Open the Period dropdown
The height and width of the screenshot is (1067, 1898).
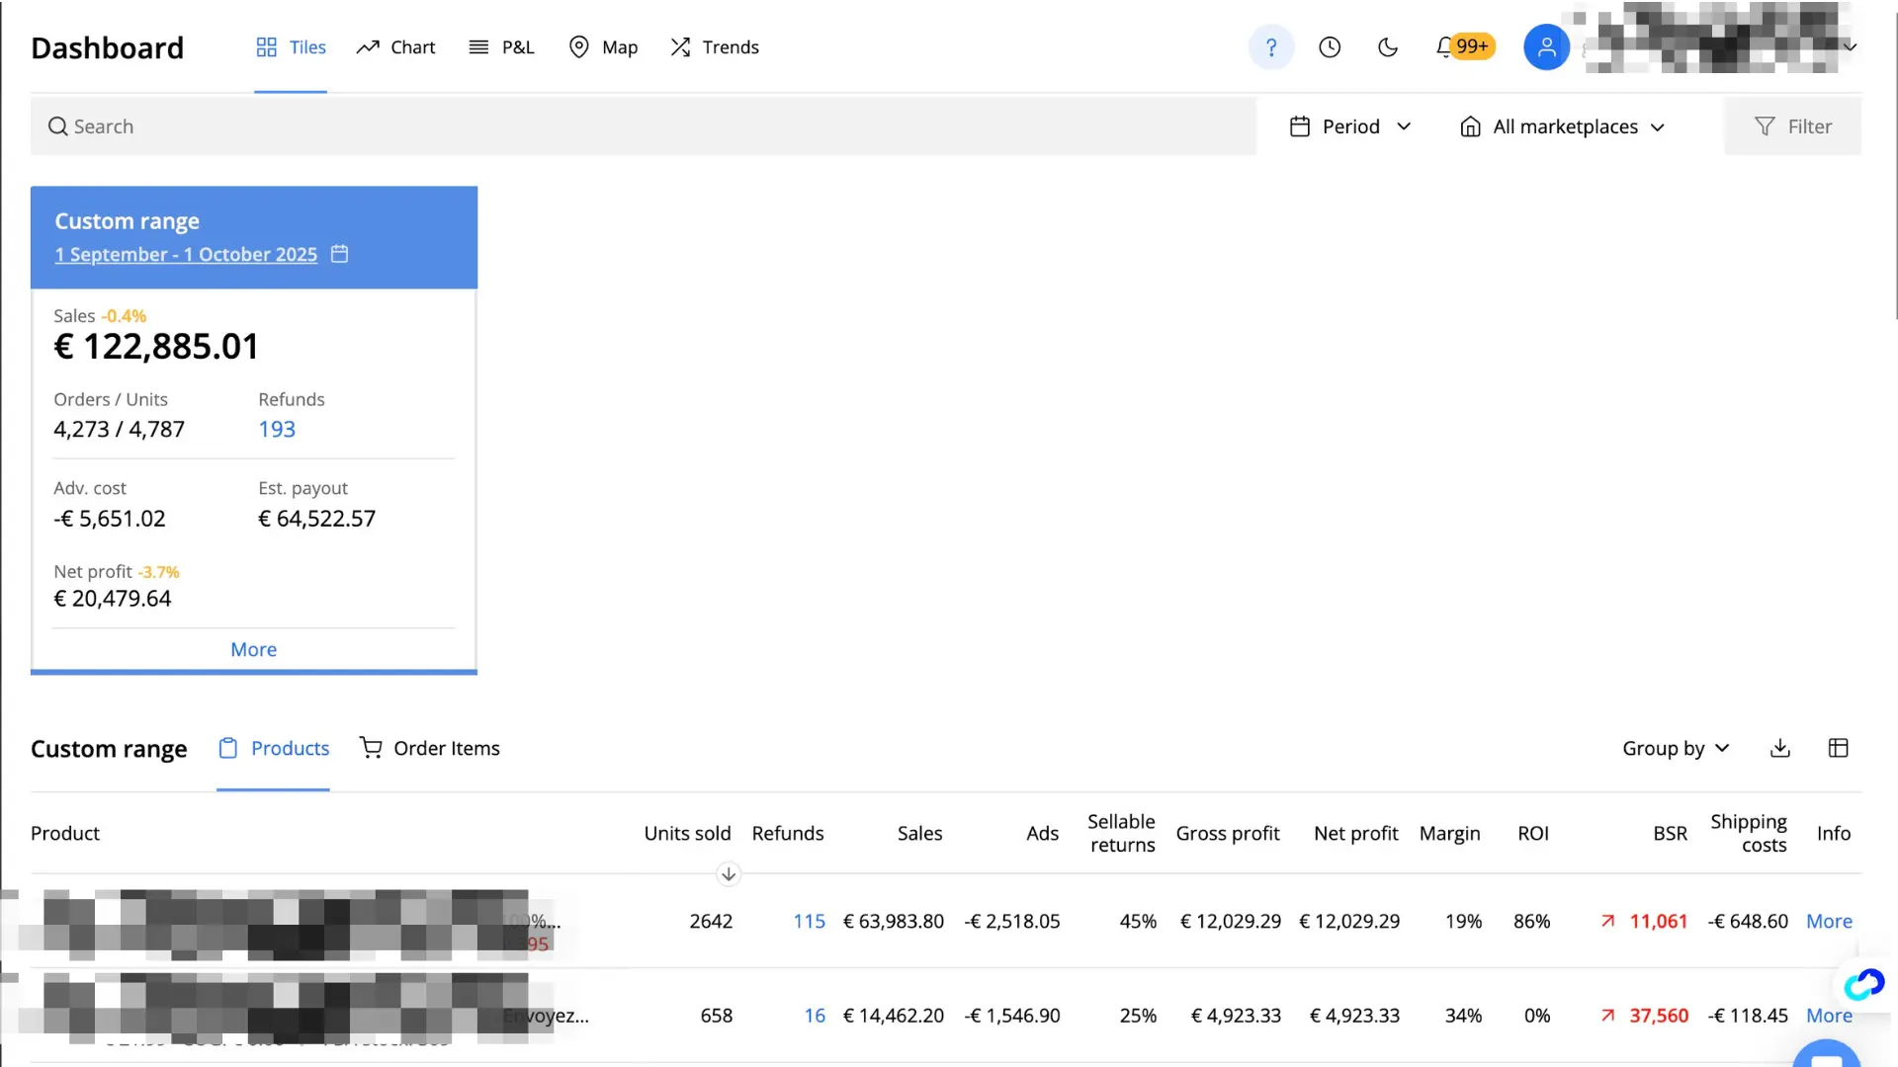point(1350,126)
